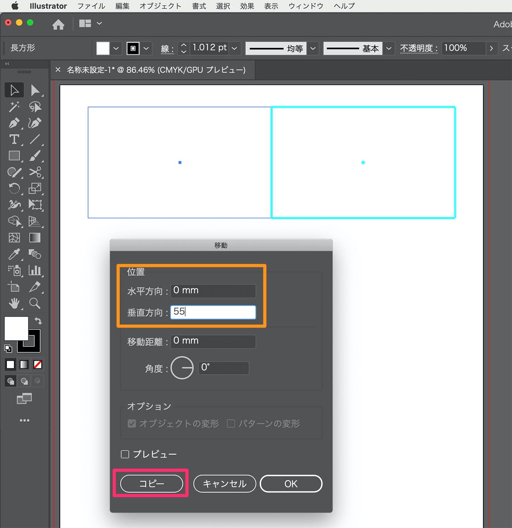Image resolution: width=512 pixels, height=528 pixels.
Task: Select the Perspective Grid tool
Action: click(35, 221)
